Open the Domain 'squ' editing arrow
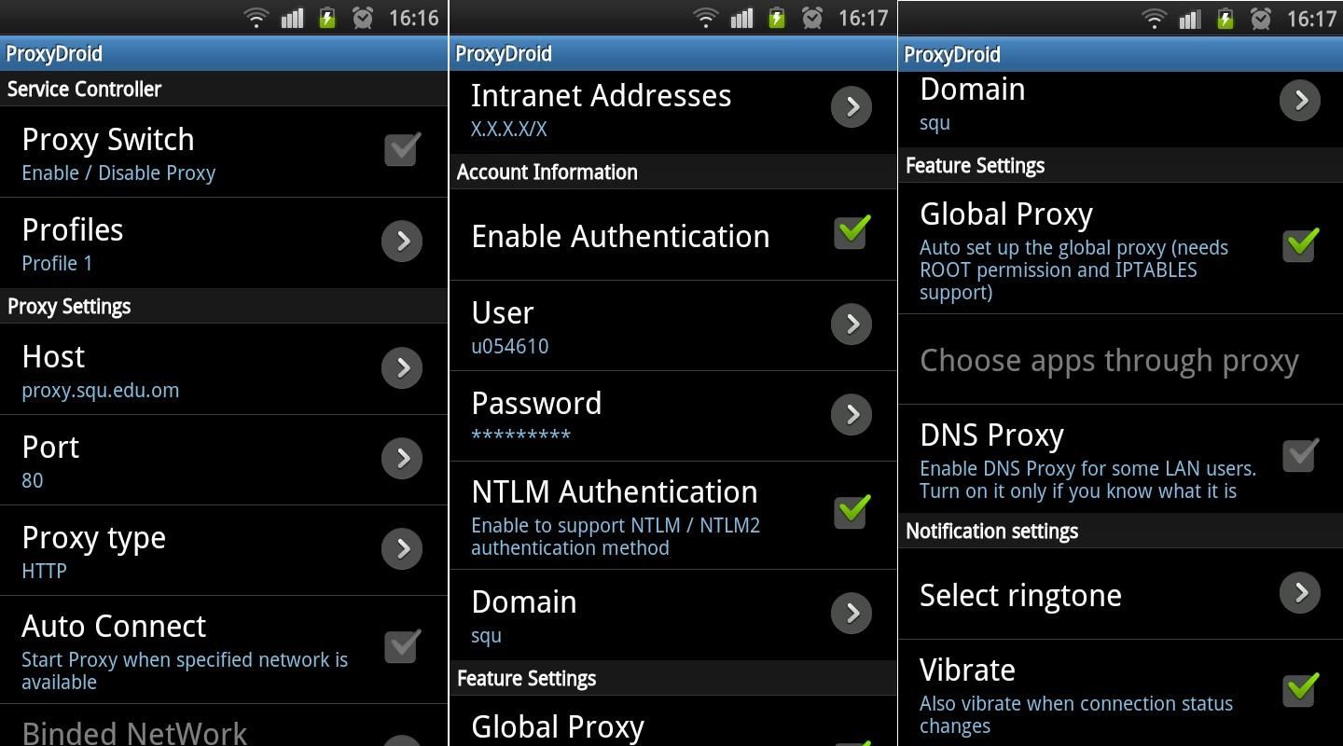 click(850, 613)
